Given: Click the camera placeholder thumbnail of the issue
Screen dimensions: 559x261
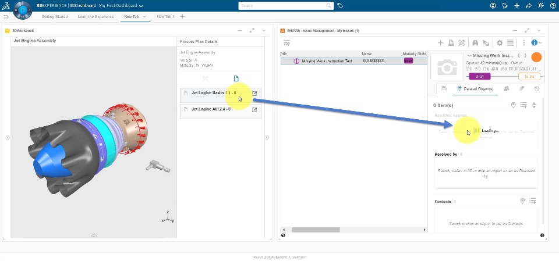Looking at the screenshot, I should pyautogui.click(x=447, y=67).
